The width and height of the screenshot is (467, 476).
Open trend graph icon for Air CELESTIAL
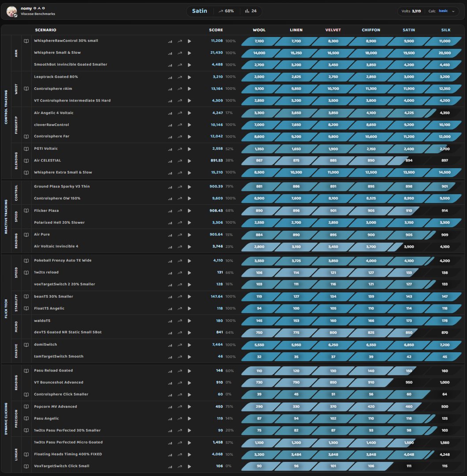pyautogui.click(x=180, y=161)
